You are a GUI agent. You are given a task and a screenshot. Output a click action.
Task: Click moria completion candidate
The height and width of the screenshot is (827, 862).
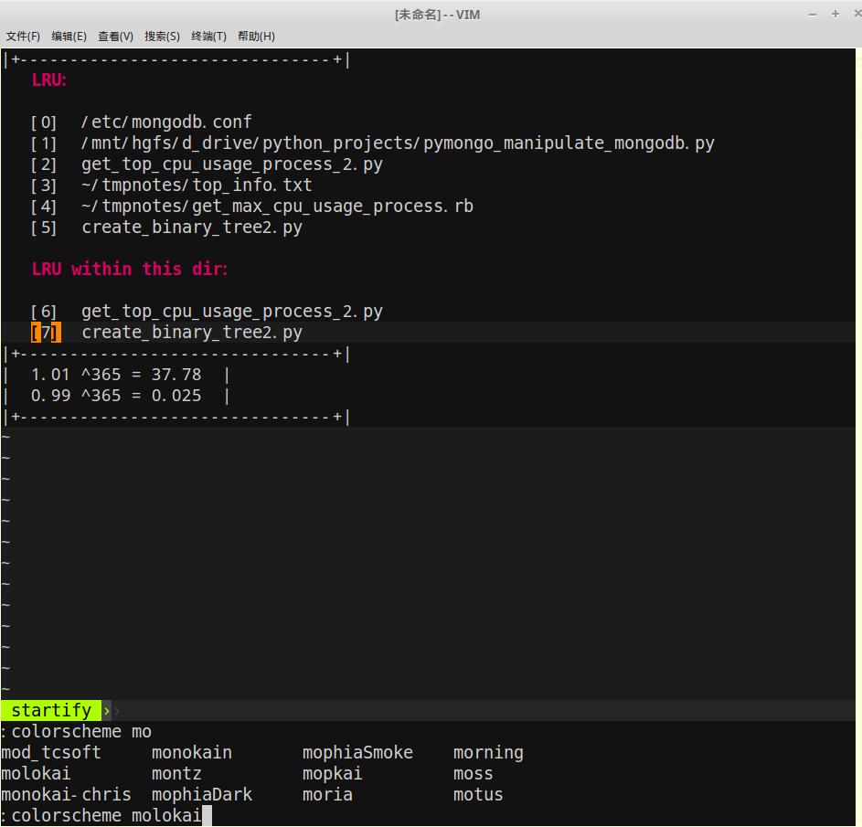[327, 795]
